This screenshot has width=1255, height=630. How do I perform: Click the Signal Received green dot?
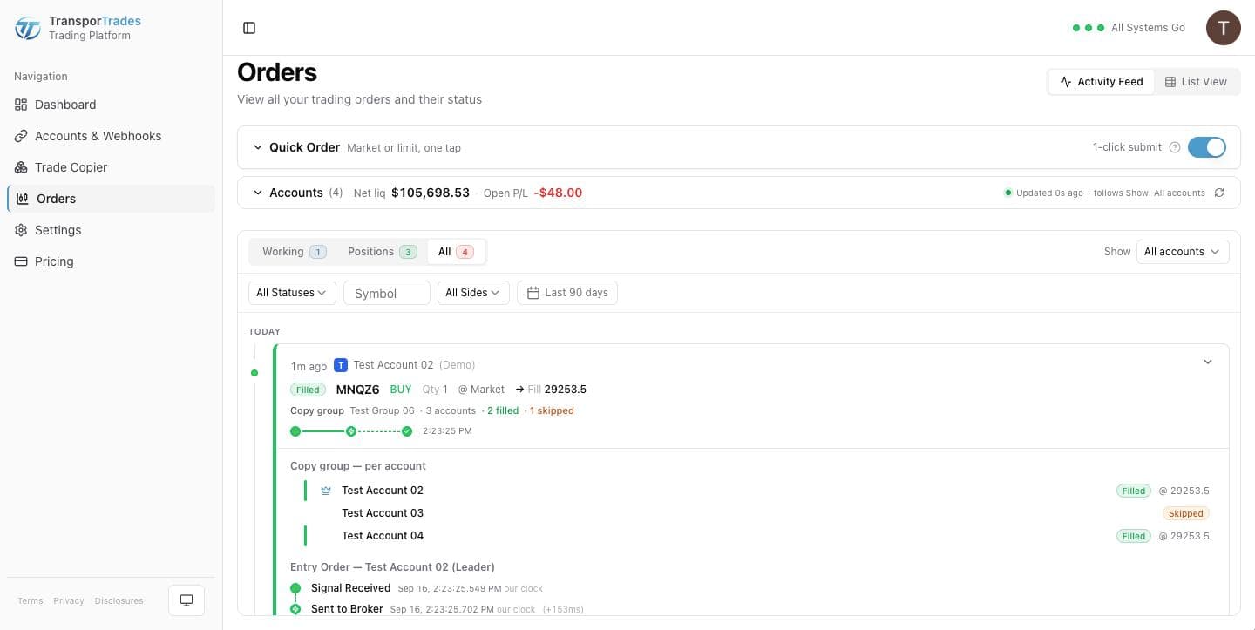click(x=295, y=588)
